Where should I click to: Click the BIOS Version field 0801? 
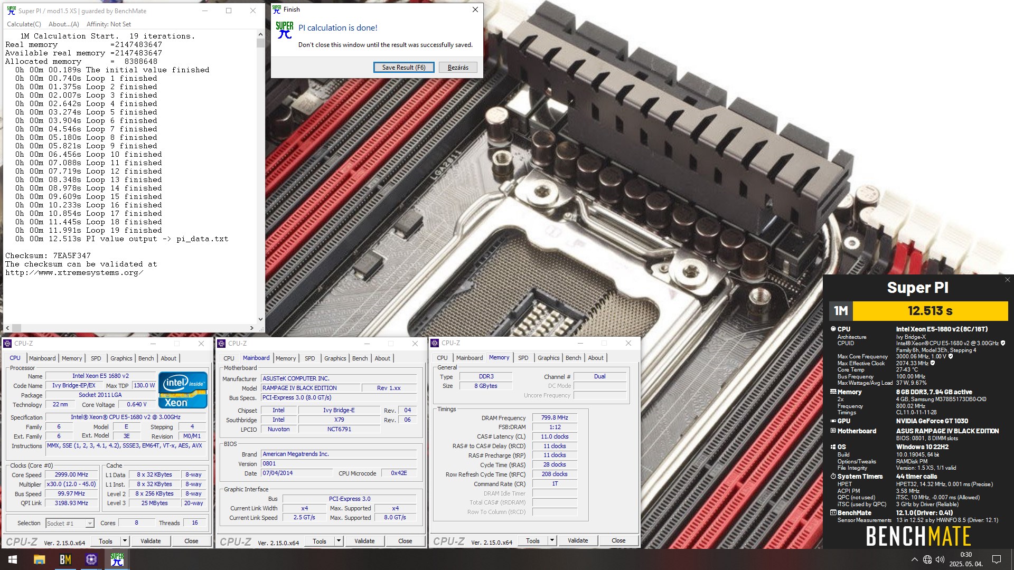pos(339,463)
